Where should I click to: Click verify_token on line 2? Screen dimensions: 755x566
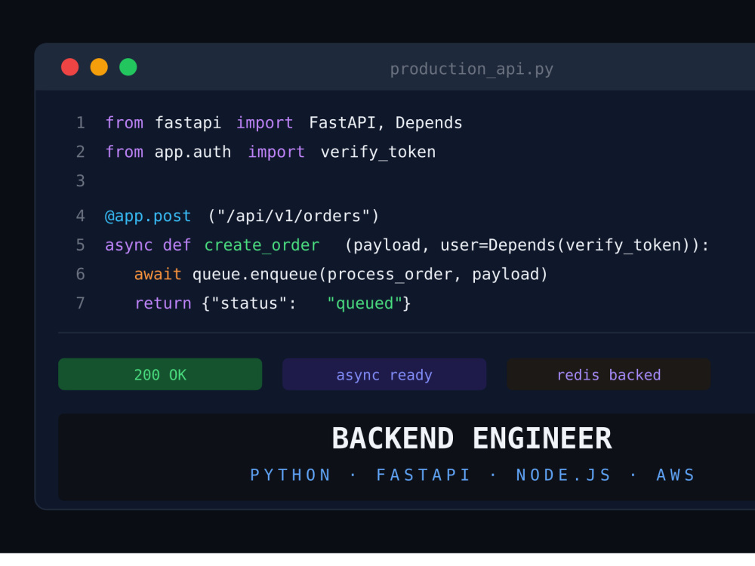click(378, 152)
